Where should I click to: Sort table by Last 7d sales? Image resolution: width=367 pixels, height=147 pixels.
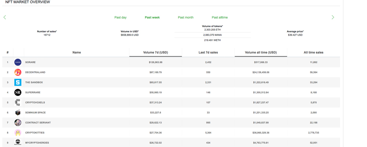click(208, 53)
